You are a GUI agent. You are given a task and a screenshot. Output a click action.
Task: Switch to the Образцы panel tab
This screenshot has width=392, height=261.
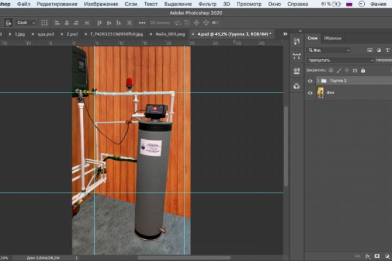tap(333, 38)
